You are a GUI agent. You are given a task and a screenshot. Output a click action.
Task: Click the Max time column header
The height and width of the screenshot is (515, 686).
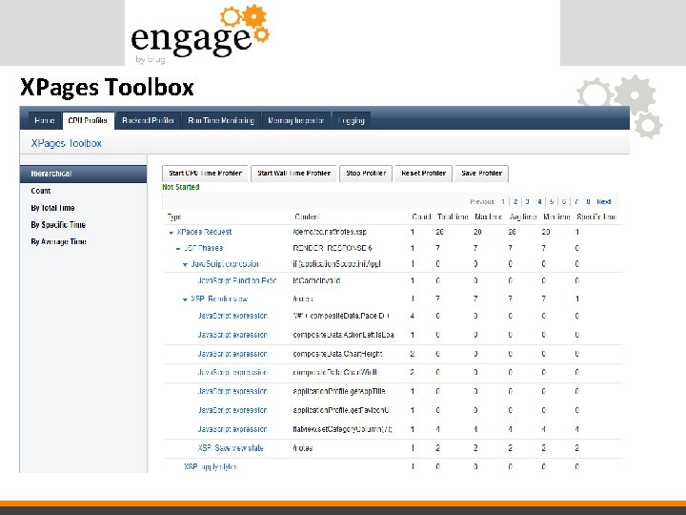pyautogui.click(x=488, y=216)
